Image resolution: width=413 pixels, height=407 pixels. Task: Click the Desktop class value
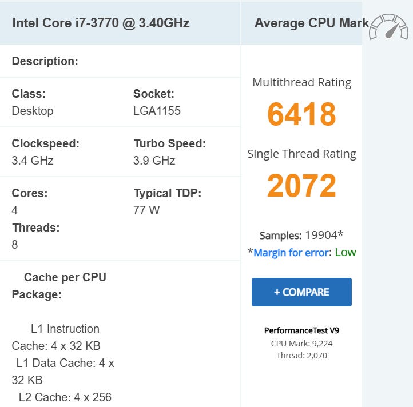pos(33,111)
